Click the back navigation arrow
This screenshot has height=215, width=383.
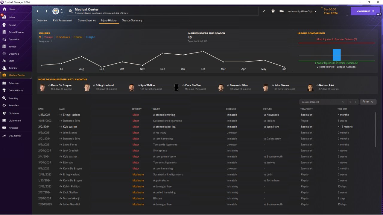pos(38,11)
